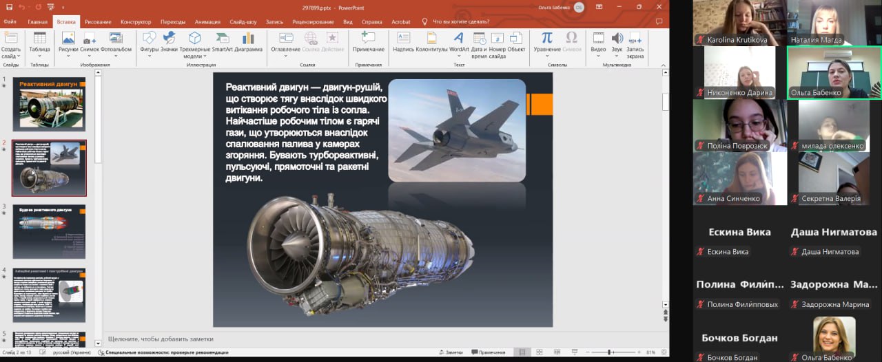Open the Уравнение equation dropdown
This screenshot has height=362, width=882.
coord(547,56)
